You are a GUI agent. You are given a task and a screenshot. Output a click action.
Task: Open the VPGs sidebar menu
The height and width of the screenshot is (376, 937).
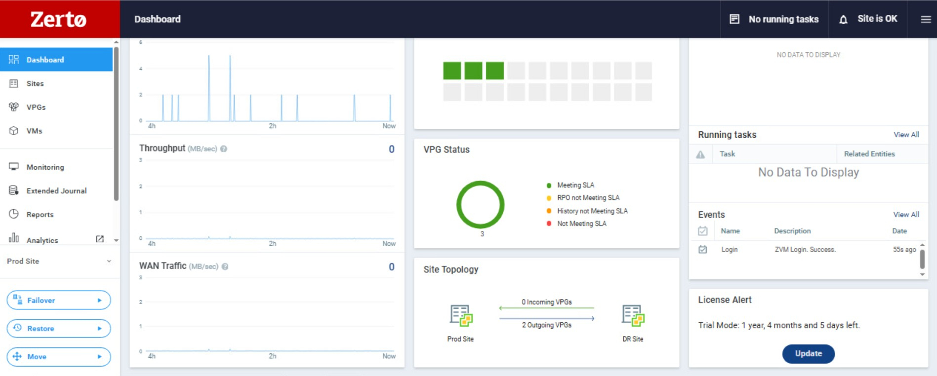[36, 107]
